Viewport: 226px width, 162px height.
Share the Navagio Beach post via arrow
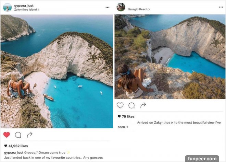(x=142, y=105)
